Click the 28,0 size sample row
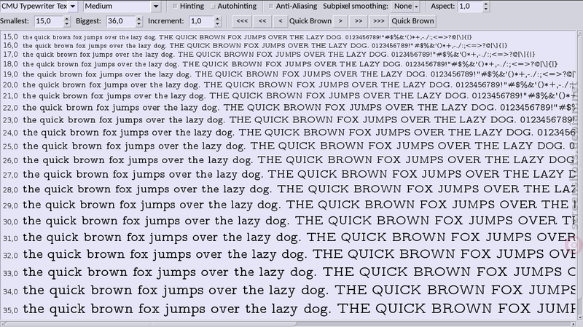The image size is (583, 327). pos(289,189)
